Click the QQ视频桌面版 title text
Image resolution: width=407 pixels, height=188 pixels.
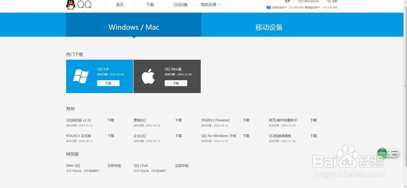point(280,136)
